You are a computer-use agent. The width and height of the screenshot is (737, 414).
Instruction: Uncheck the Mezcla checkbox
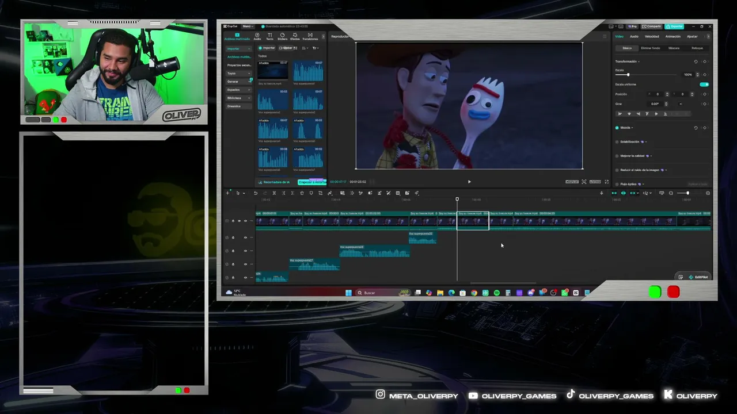617,128
